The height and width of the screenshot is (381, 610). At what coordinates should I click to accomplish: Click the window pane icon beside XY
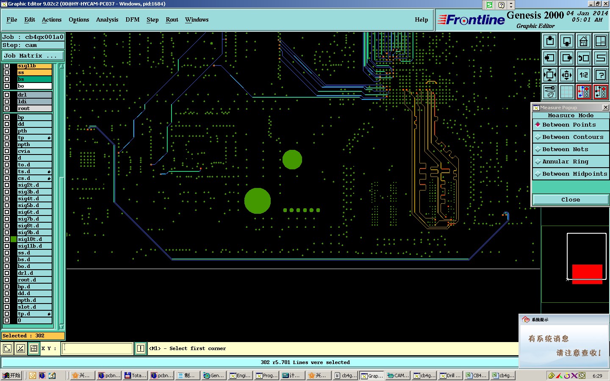(34, 348)
